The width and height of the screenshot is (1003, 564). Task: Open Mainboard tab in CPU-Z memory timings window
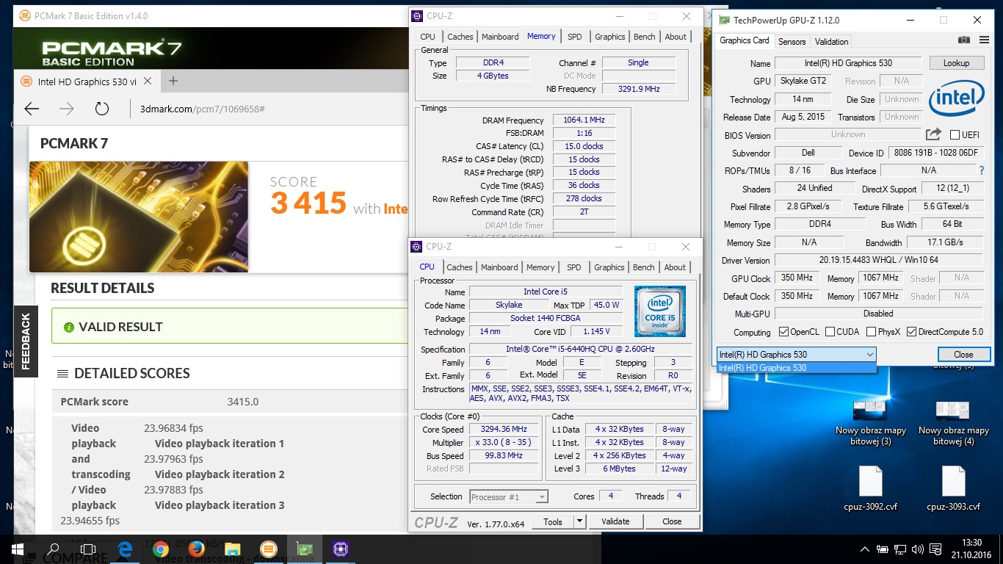coord(500,37)
